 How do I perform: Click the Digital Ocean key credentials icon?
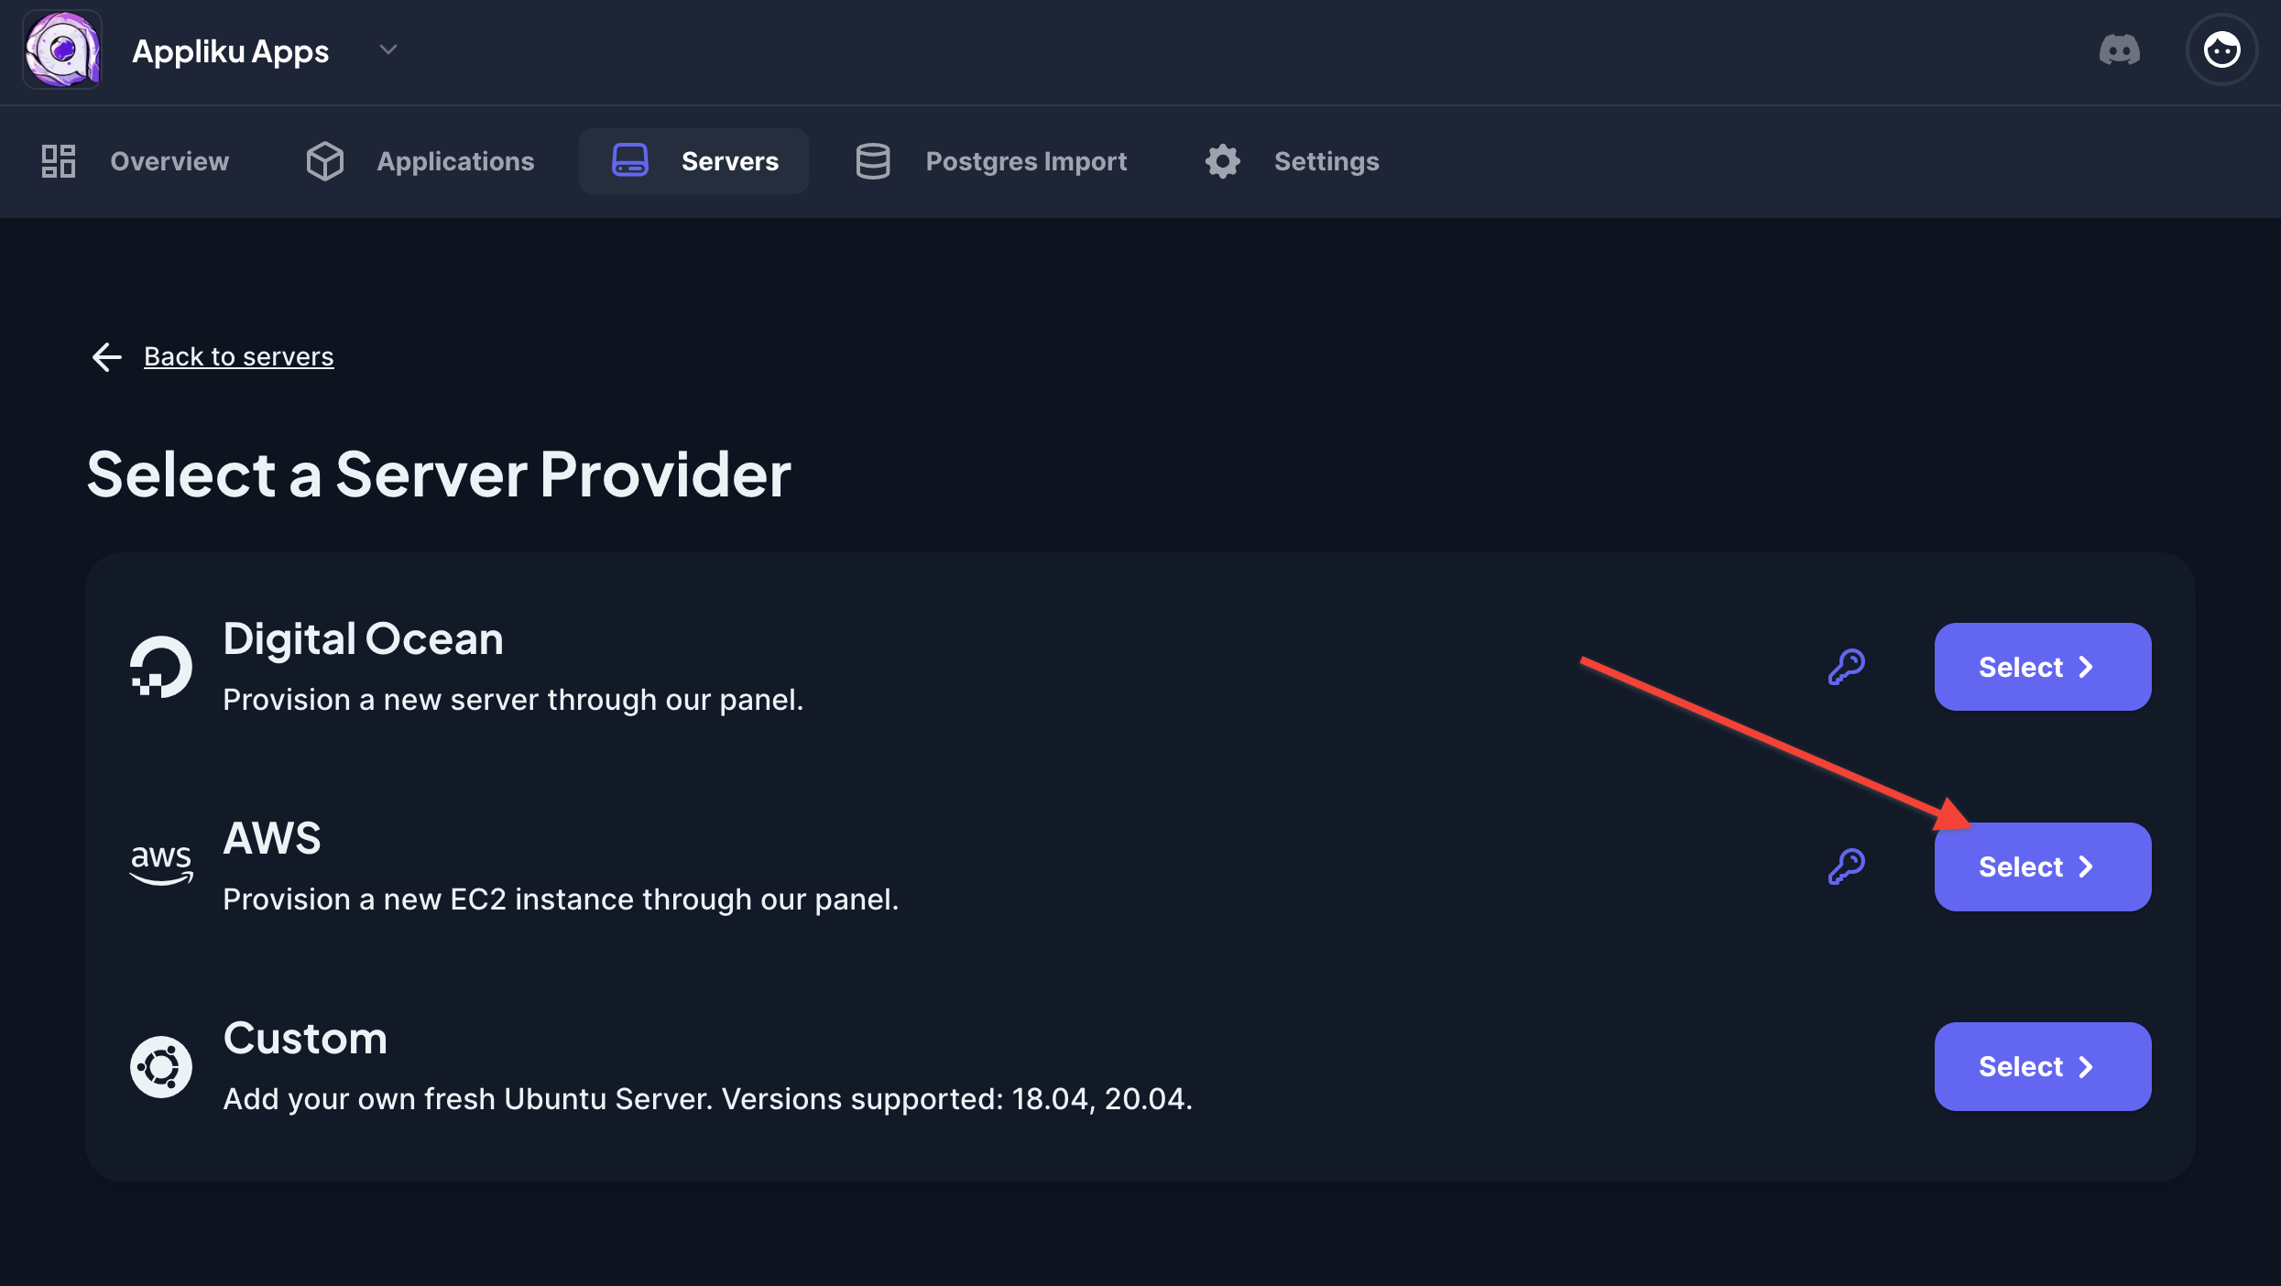point(1846,667)
